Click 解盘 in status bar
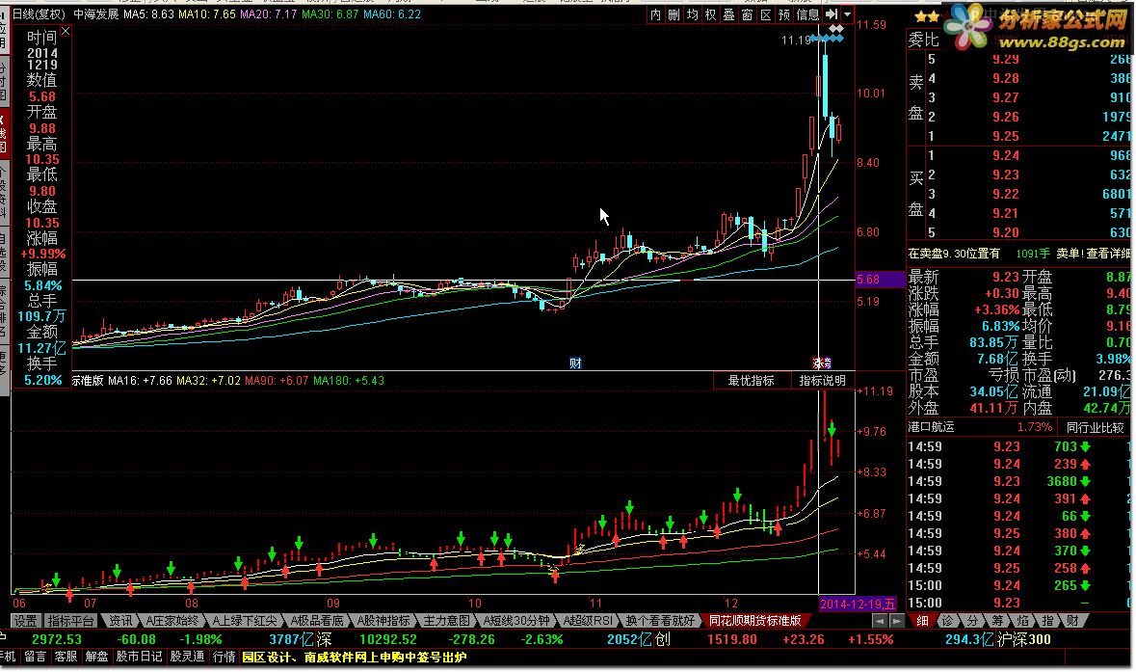The height and width of the screenshot is (672, 1136). coord(96,657)
